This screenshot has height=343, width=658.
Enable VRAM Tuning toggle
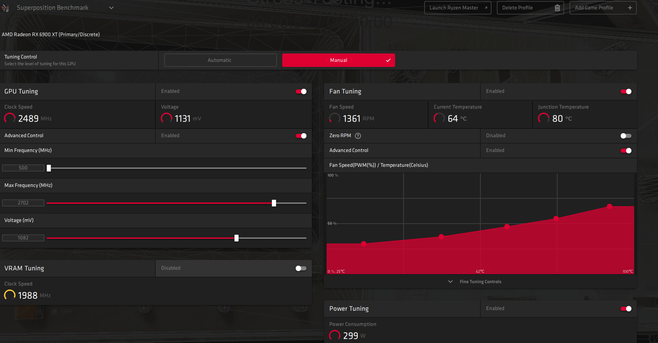pyautogui.click(x=301, y=268)
